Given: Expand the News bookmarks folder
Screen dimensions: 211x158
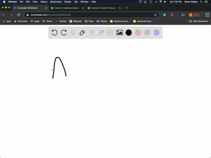Looking at the screenshot, I should (x=89, y=21).
